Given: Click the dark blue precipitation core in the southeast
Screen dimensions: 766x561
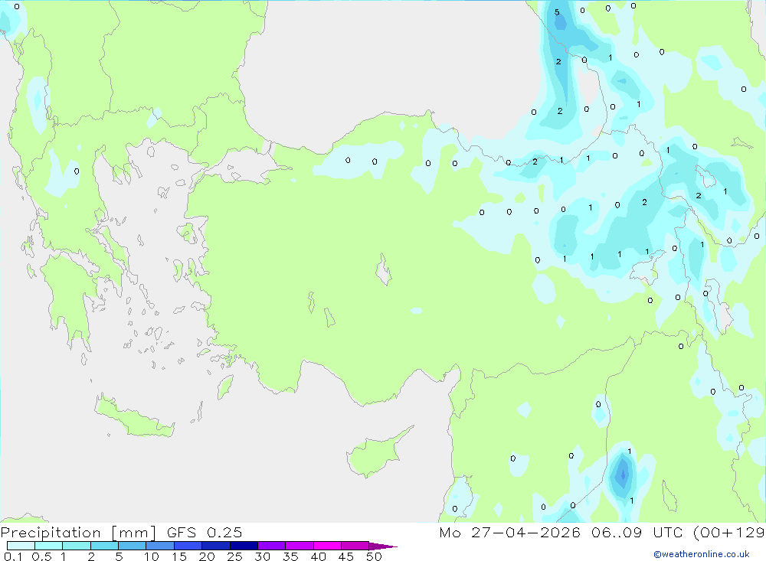Looking at the screenshot, I should pos(622,474).
